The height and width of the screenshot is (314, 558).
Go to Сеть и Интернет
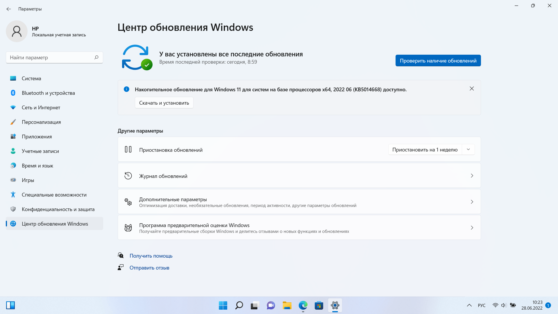pos(54,108)
